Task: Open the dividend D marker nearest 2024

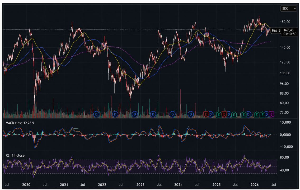Action: 172,115
